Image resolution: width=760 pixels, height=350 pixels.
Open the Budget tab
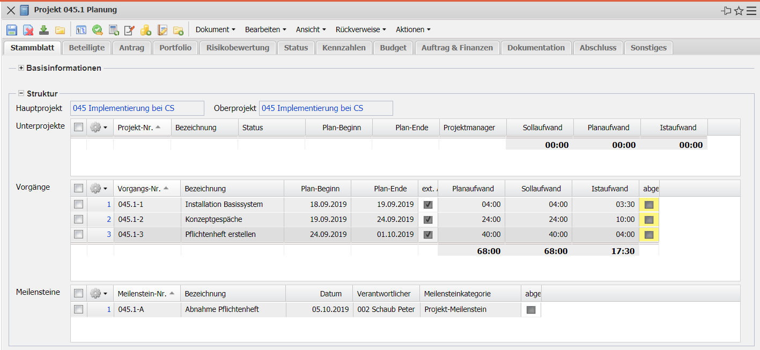coord(393,48)
